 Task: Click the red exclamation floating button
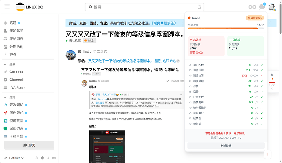pyautogui.click(x=268, y=154)
